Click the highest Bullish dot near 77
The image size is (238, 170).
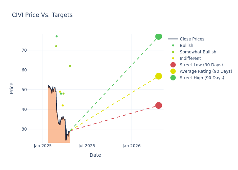[x=56, y=36]
